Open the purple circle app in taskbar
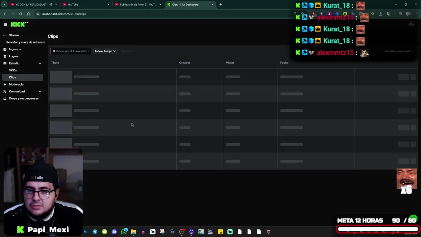This screenshot has height=237, width=421. click(x=191, y=232)
